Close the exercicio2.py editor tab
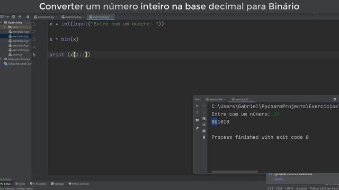Screen dimensions: 339x190 [112, 17]
